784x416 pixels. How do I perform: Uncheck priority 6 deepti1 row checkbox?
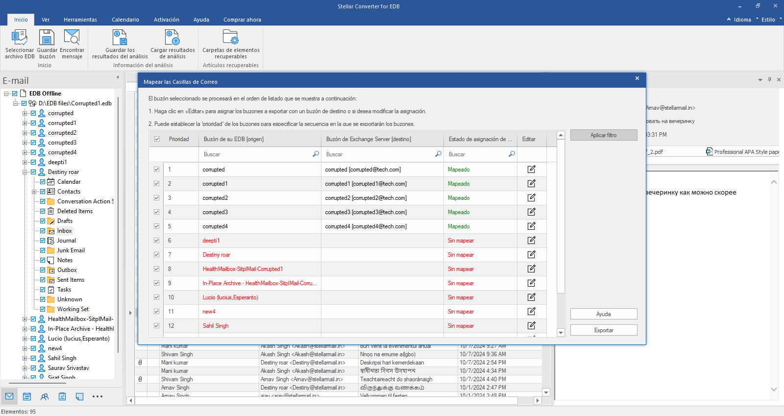pos(157,241)
